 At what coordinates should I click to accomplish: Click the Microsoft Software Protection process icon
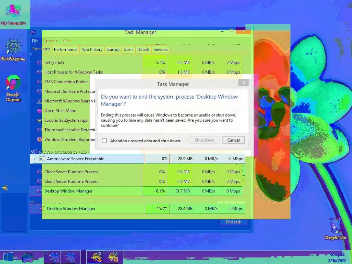point(39,91)
